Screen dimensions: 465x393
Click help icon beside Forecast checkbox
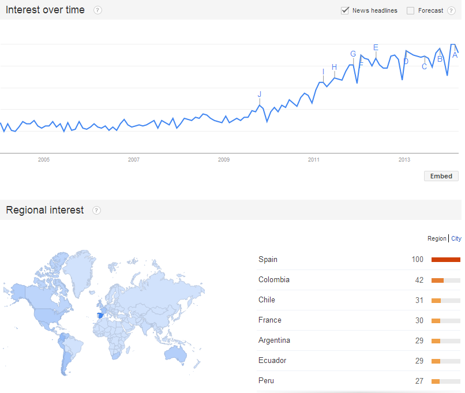click(x=452, y=10)
